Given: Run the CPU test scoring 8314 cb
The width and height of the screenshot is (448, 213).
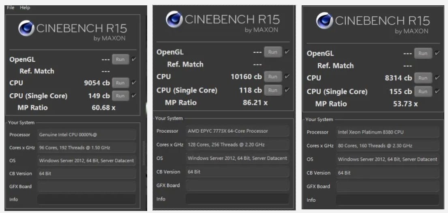Looking at the screenshot, I should (422, 78).
